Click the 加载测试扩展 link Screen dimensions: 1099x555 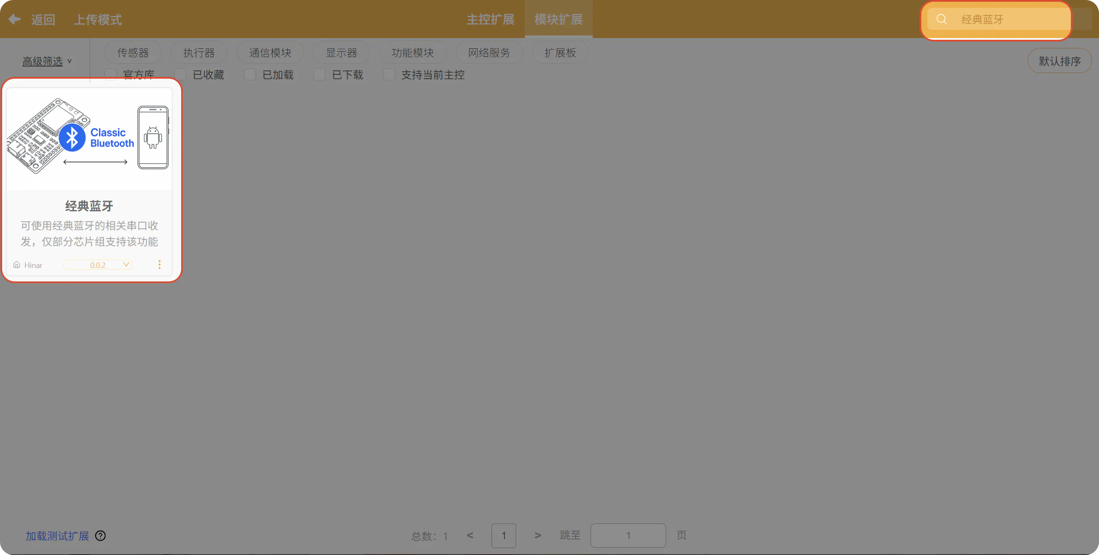point(58,536)
